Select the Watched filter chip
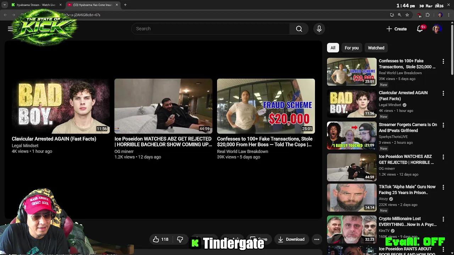The height and width of the screenshot is (255, 454). coord(376,48)
